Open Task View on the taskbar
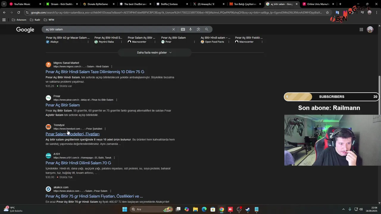The height and width of the screenshot is (214, 381). 178,209
